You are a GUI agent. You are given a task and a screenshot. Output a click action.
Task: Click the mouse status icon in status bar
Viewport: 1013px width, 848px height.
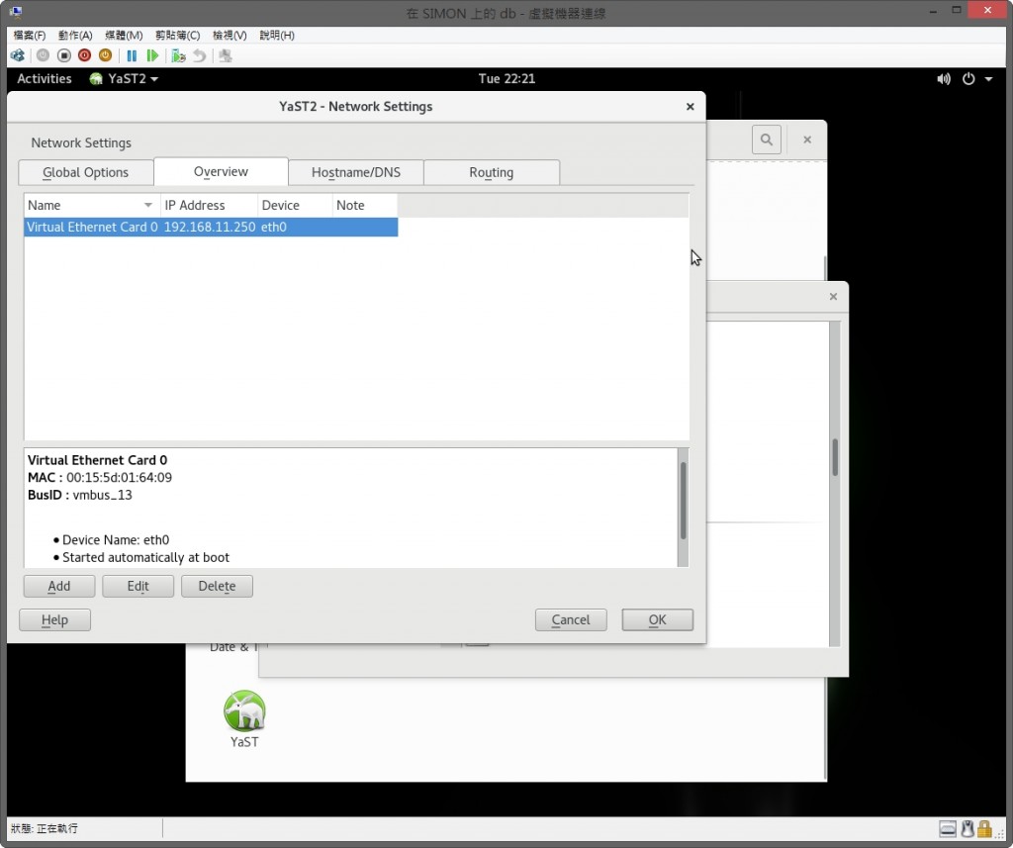pyautogui.click(x=967, y=828)
